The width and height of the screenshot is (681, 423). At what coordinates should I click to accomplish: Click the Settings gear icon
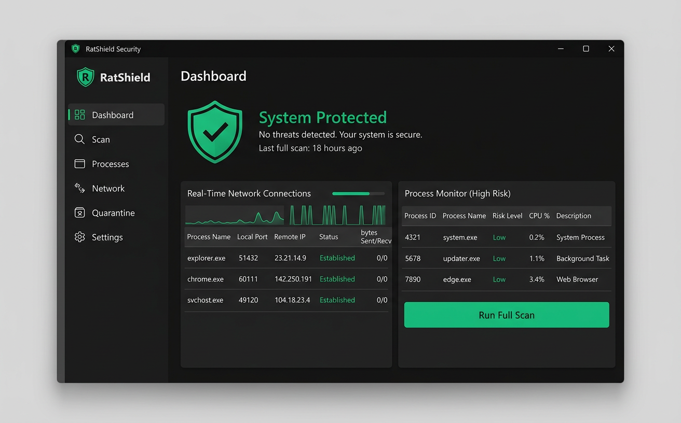click(x=79, y=237)
